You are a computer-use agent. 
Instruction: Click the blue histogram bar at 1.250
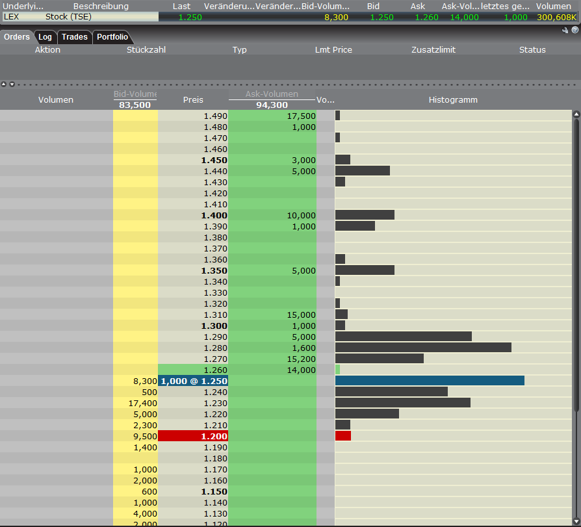(429, 381)
